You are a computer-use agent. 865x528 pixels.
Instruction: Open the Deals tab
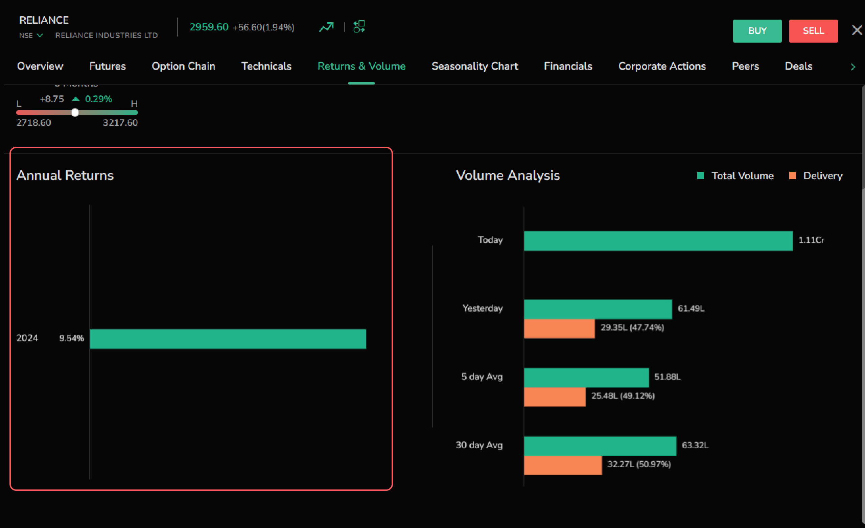point(799,66)
